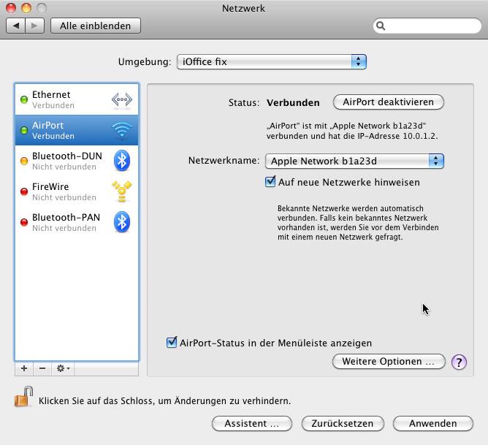Viewport: 488px width, 445px height.
Task: Open the Umgebung dropdown showing iOffice fix
Action: 271,61
